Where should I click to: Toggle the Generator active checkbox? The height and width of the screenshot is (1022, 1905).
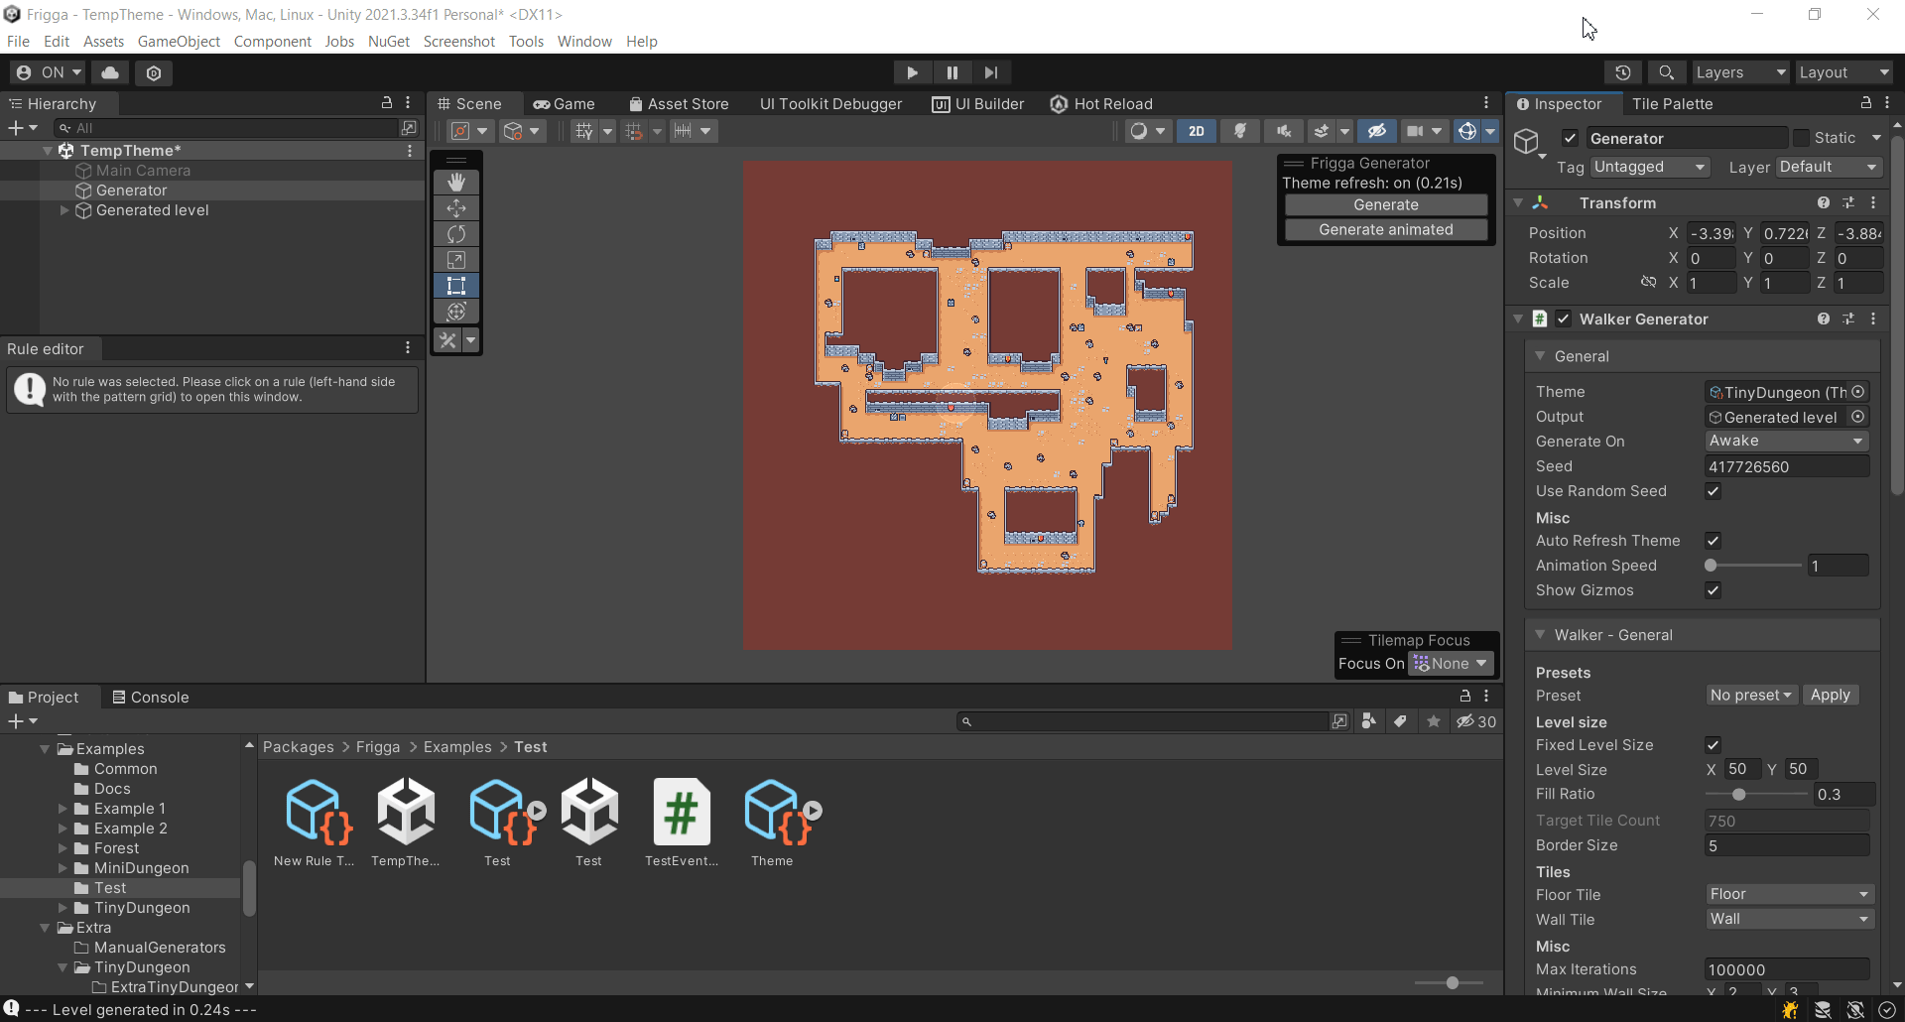point(1570,139)
